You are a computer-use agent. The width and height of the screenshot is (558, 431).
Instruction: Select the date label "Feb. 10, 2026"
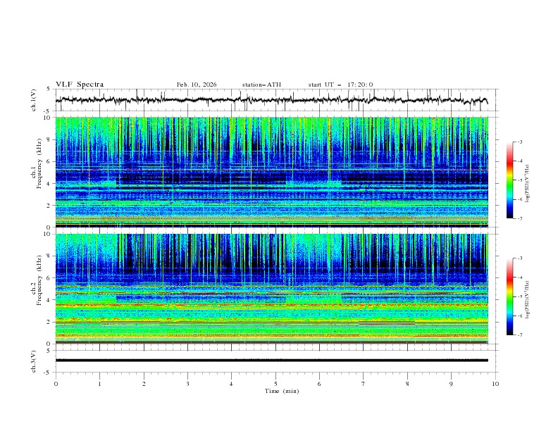coord(197,85)
